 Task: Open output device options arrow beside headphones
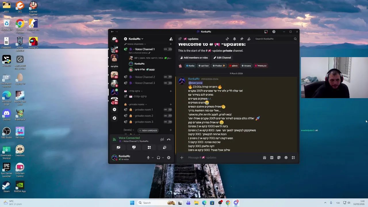click(163, 158)
